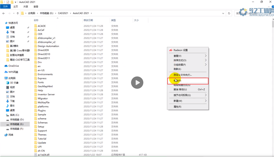Select the Inventor Server folder name

pos(46,94)
